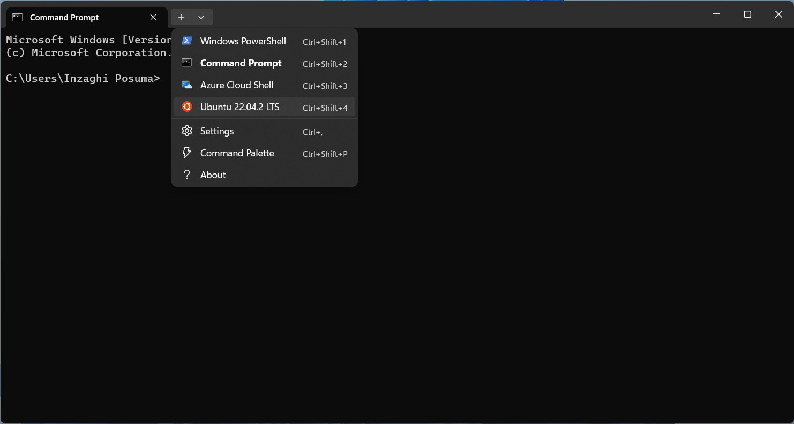The image size is (794, 424).
Task: Click the orange Ubuntu logo icon
Action: (186, 107)
